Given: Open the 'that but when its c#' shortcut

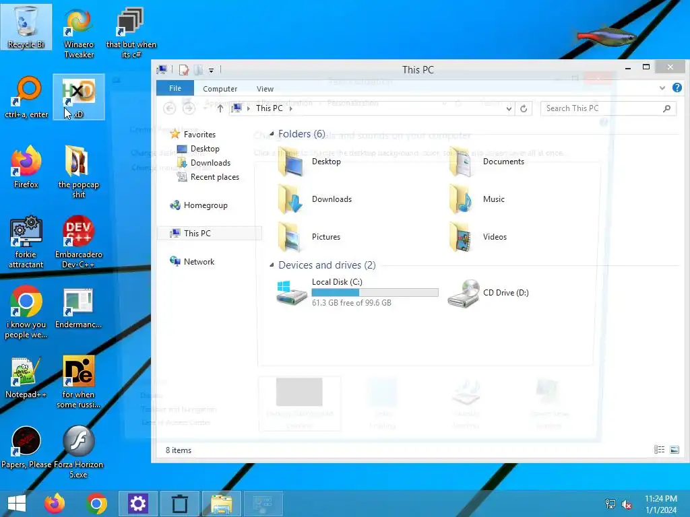Looking at the screenshot, I should coord(131,32).
